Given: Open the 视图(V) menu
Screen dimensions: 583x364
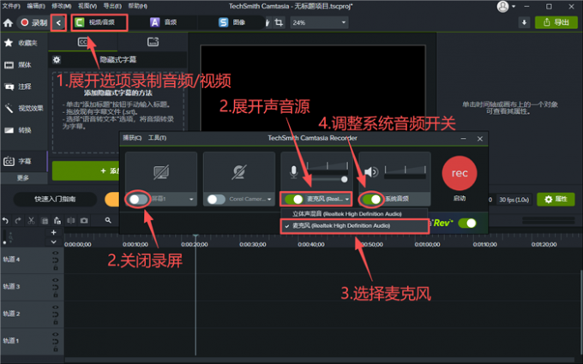Looking at the screenshot, I should pos(87,6).
